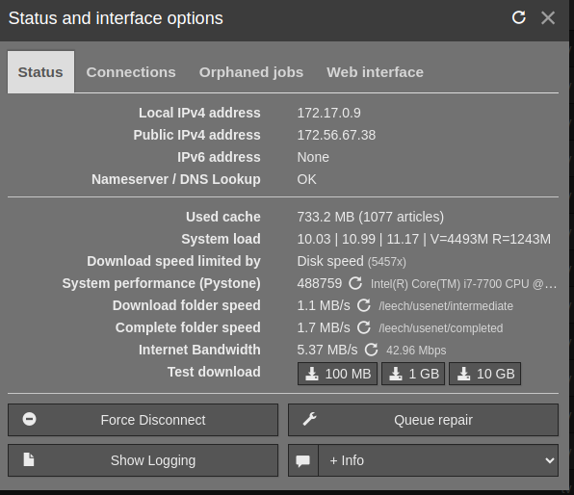Expand the + Info dropdown
The width and height of the screenshot is (574, 495).
438,460
